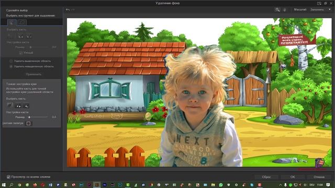Screen dimensions: 335x188
Task: Open the active orange-framed taskbar application
Action: [97, 185]
